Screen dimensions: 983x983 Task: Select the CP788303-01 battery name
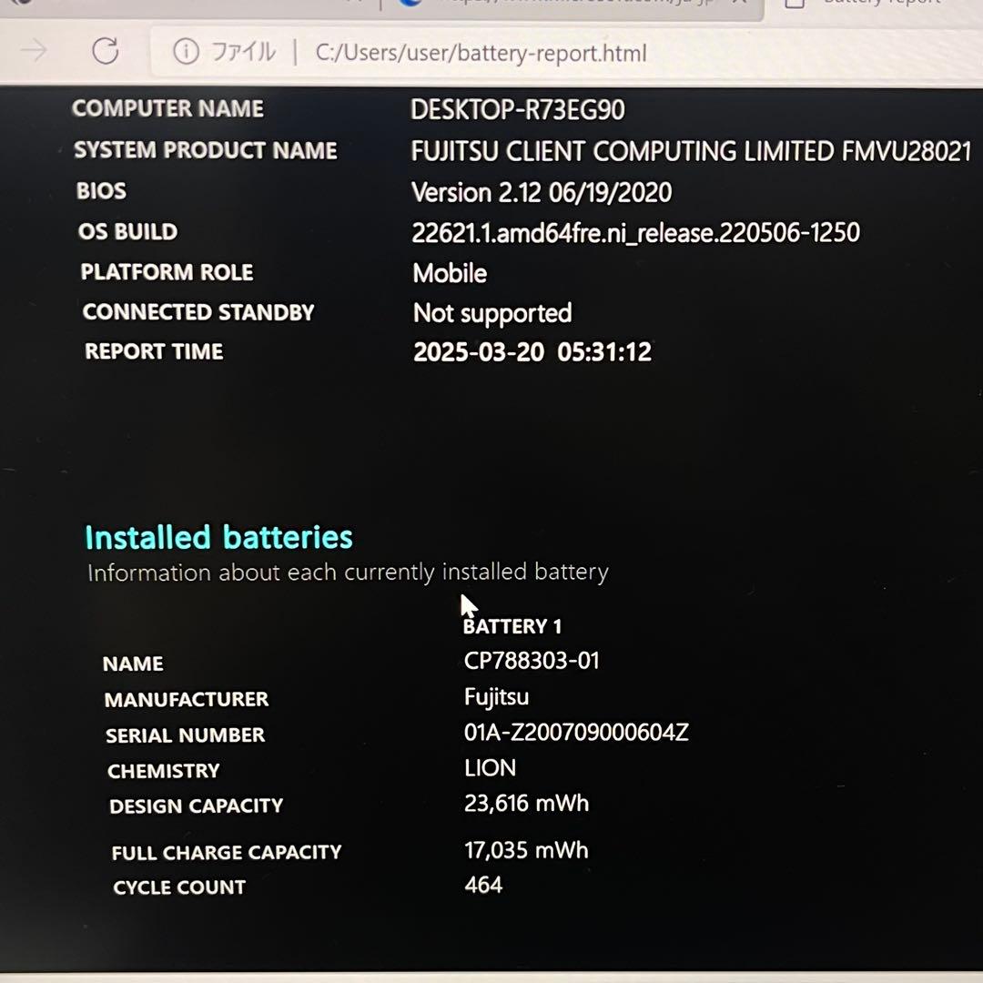point(532,661)
